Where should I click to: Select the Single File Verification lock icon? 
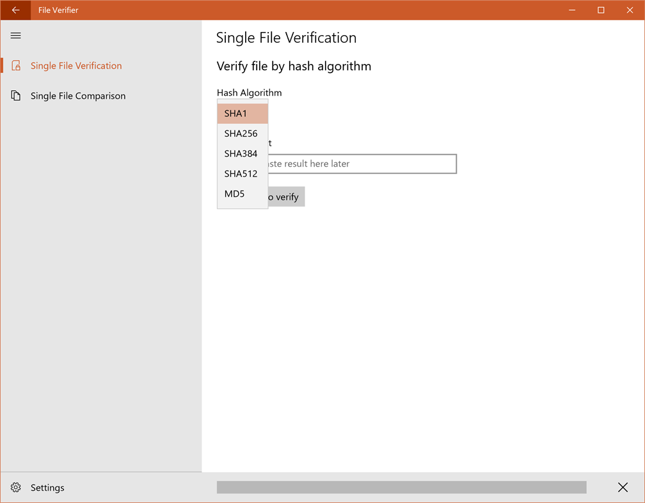15,65
